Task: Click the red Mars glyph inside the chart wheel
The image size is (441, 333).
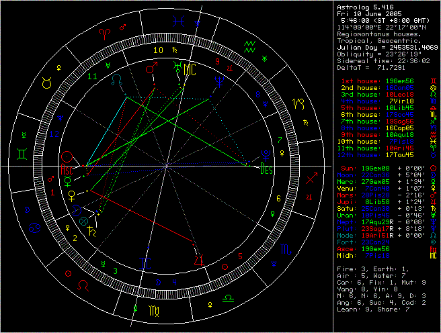Action: [x=153, y=68]
